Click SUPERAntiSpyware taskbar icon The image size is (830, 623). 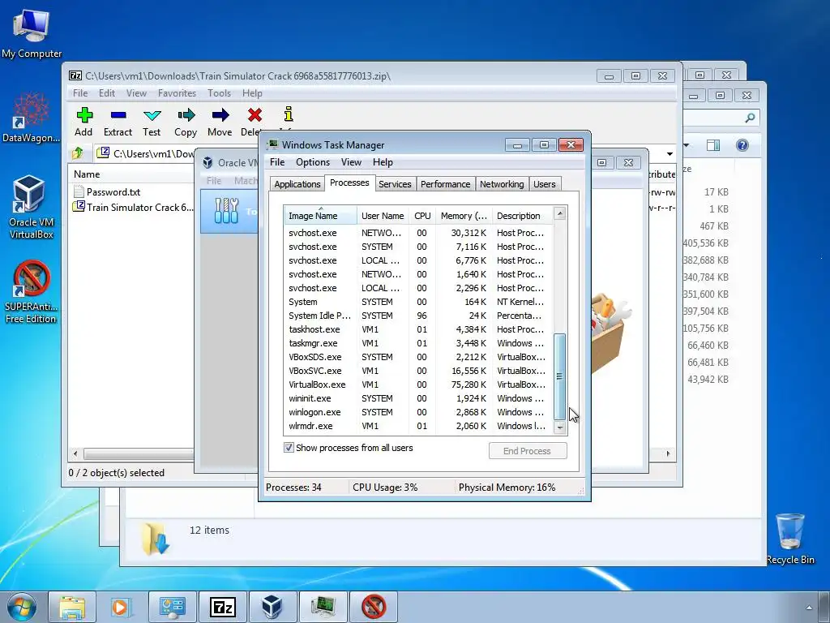[x=373, y=607]
